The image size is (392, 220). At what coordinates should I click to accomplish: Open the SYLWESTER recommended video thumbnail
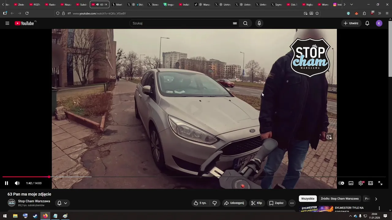pyautogui.click(x=316, y=209)
